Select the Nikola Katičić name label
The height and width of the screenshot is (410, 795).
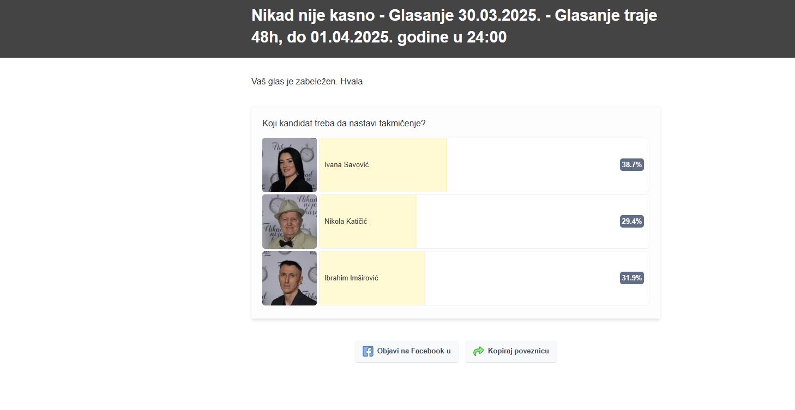346,221
